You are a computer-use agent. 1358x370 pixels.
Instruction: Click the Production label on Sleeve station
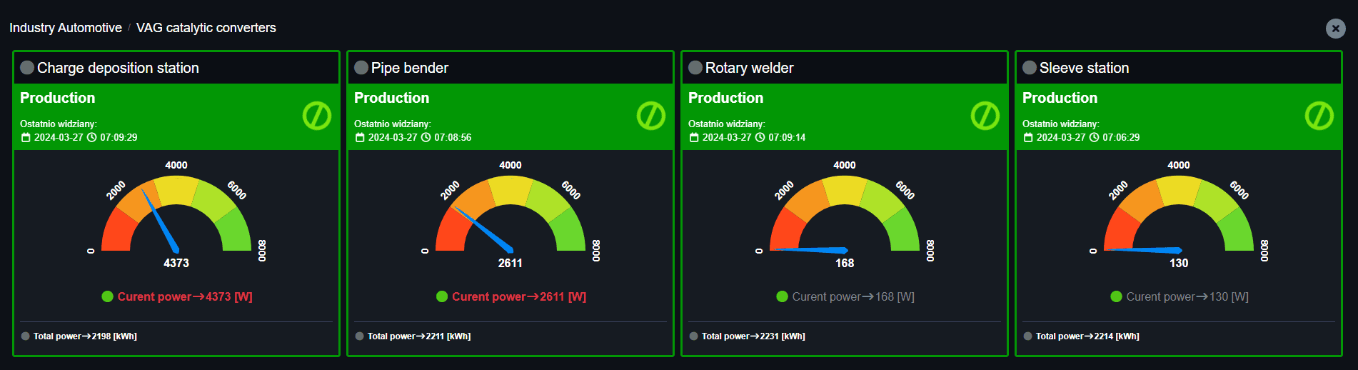click(1060, 98)
